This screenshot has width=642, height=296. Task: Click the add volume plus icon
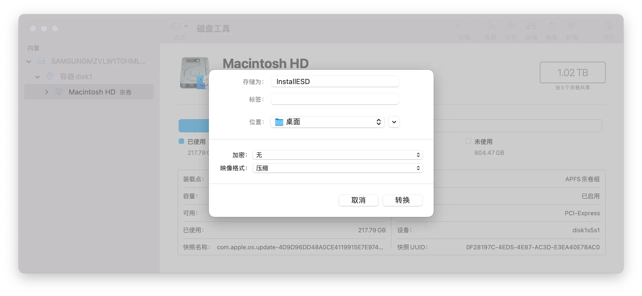click(x=458, y=26)
